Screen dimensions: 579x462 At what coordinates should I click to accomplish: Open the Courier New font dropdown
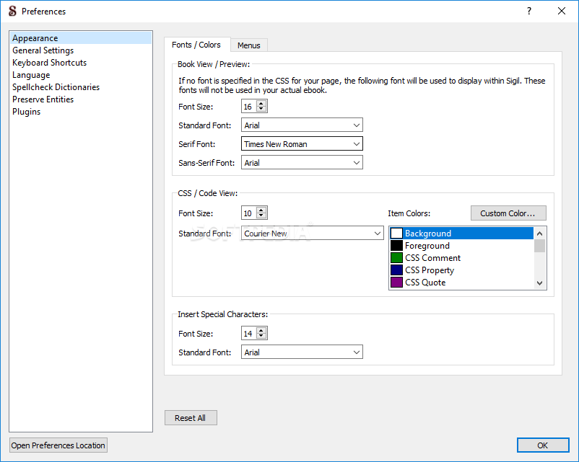click(x=313, y=233)
